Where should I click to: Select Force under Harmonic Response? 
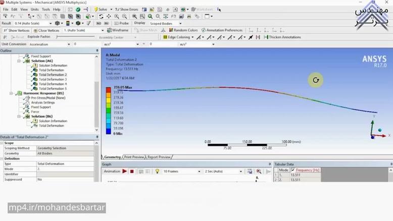(35, 112)
